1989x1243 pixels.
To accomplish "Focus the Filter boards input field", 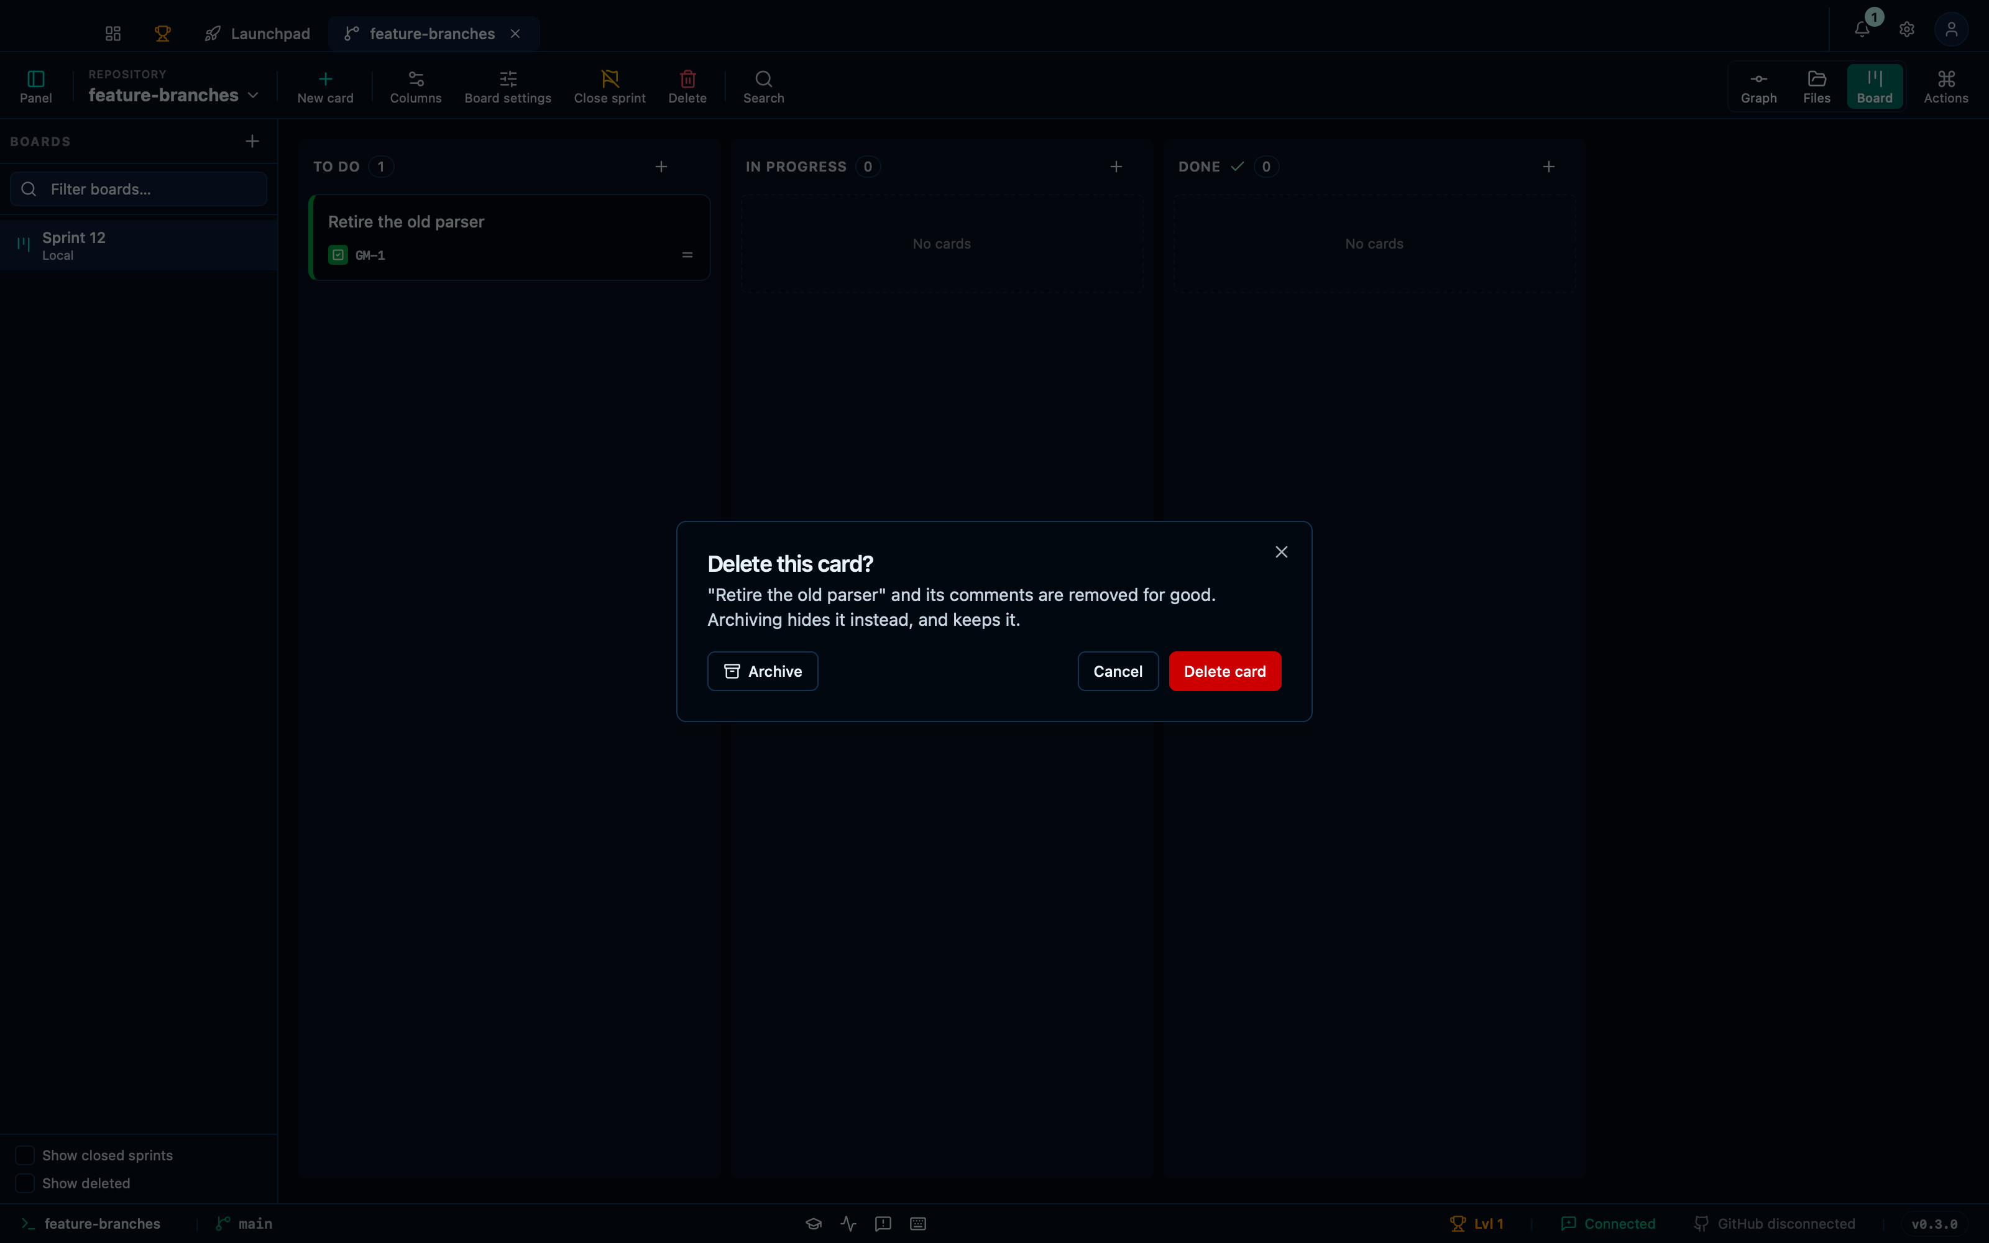I will click(x=138, y=189).
